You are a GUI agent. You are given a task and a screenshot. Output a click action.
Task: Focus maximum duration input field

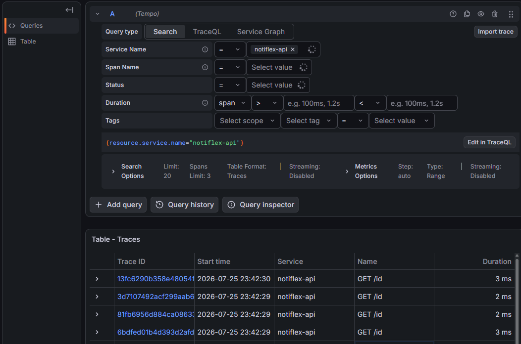click(x=421, y=103)
